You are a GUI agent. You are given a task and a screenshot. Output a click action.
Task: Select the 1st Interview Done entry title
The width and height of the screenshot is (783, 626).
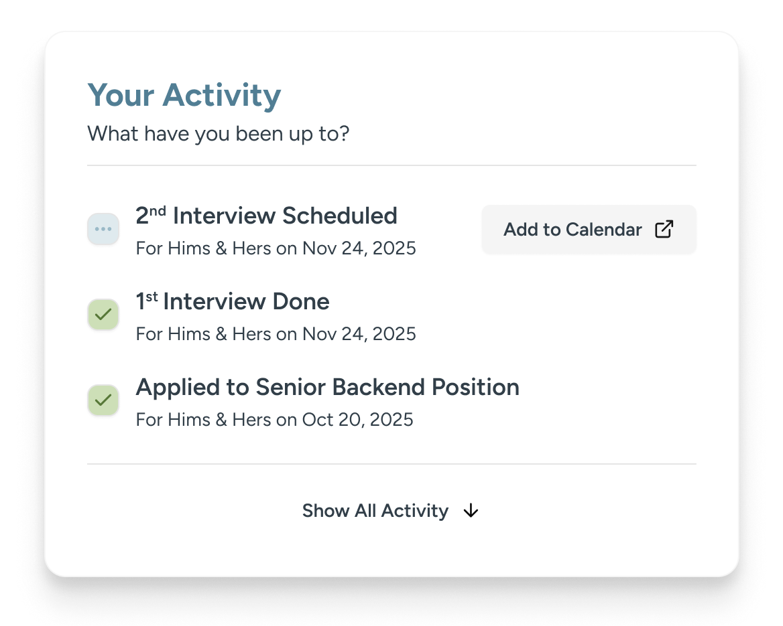(x=233, y=302)
